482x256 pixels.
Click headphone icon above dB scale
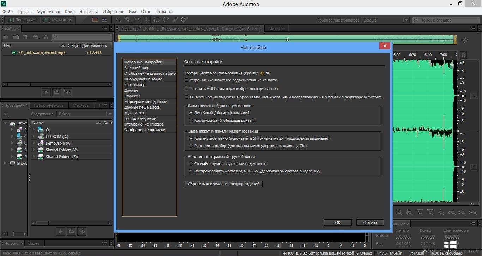tap(463, 55)
